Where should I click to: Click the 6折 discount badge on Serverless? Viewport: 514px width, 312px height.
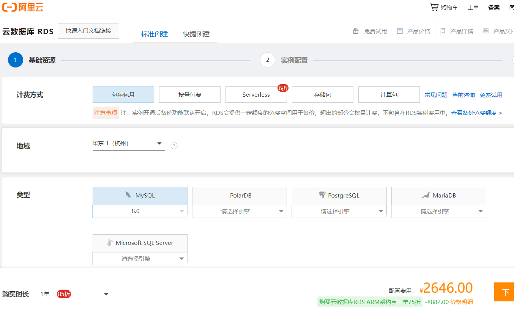pyautogui.click(x=283, y=88)
